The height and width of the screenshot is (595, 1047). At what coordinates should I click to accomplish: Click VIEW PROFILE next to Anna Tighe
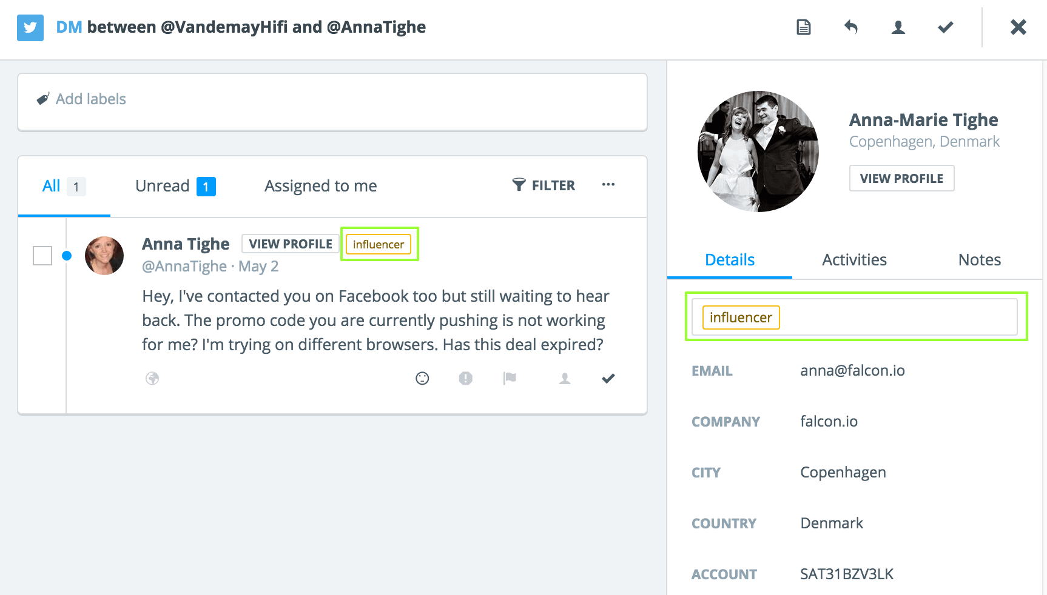coord(291,244)
